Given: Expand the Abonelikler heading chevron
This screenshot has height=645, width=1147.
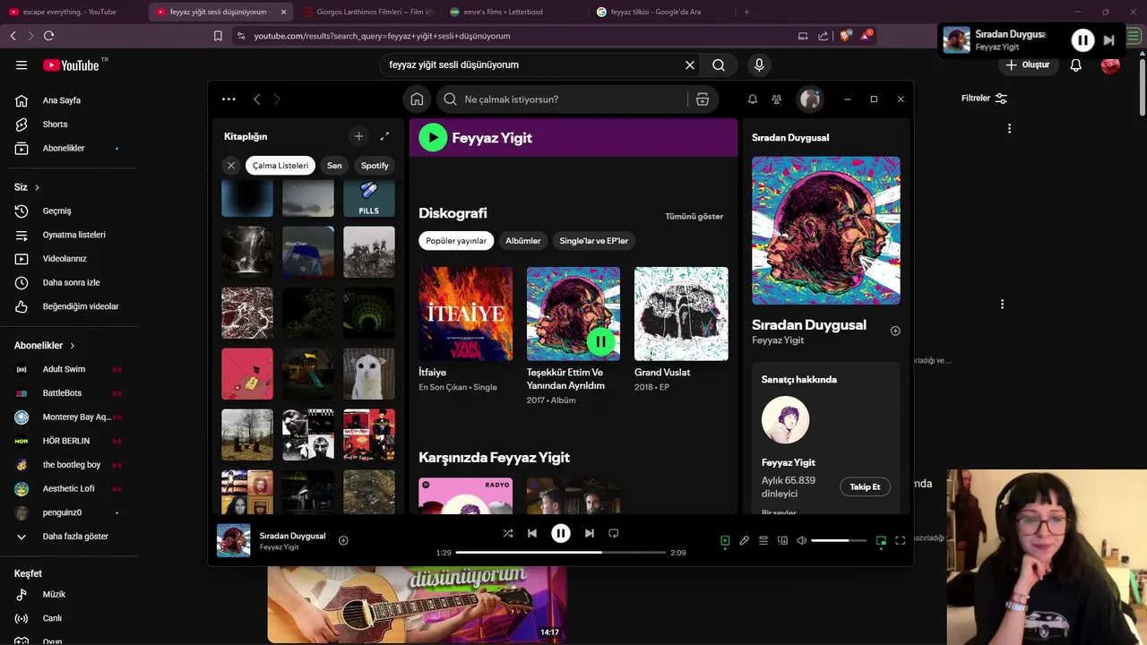Looking at the screenshot, I should pyautogui.click(x=73, y=346).
